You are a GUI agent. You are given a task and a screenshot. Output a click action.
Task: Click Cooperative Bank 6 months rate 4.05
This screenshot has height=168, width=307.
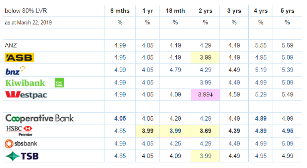pyautogui.click(x=120, y=119)
